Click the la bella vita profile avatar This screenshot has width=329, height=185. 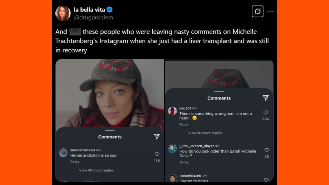coord(63,13)
